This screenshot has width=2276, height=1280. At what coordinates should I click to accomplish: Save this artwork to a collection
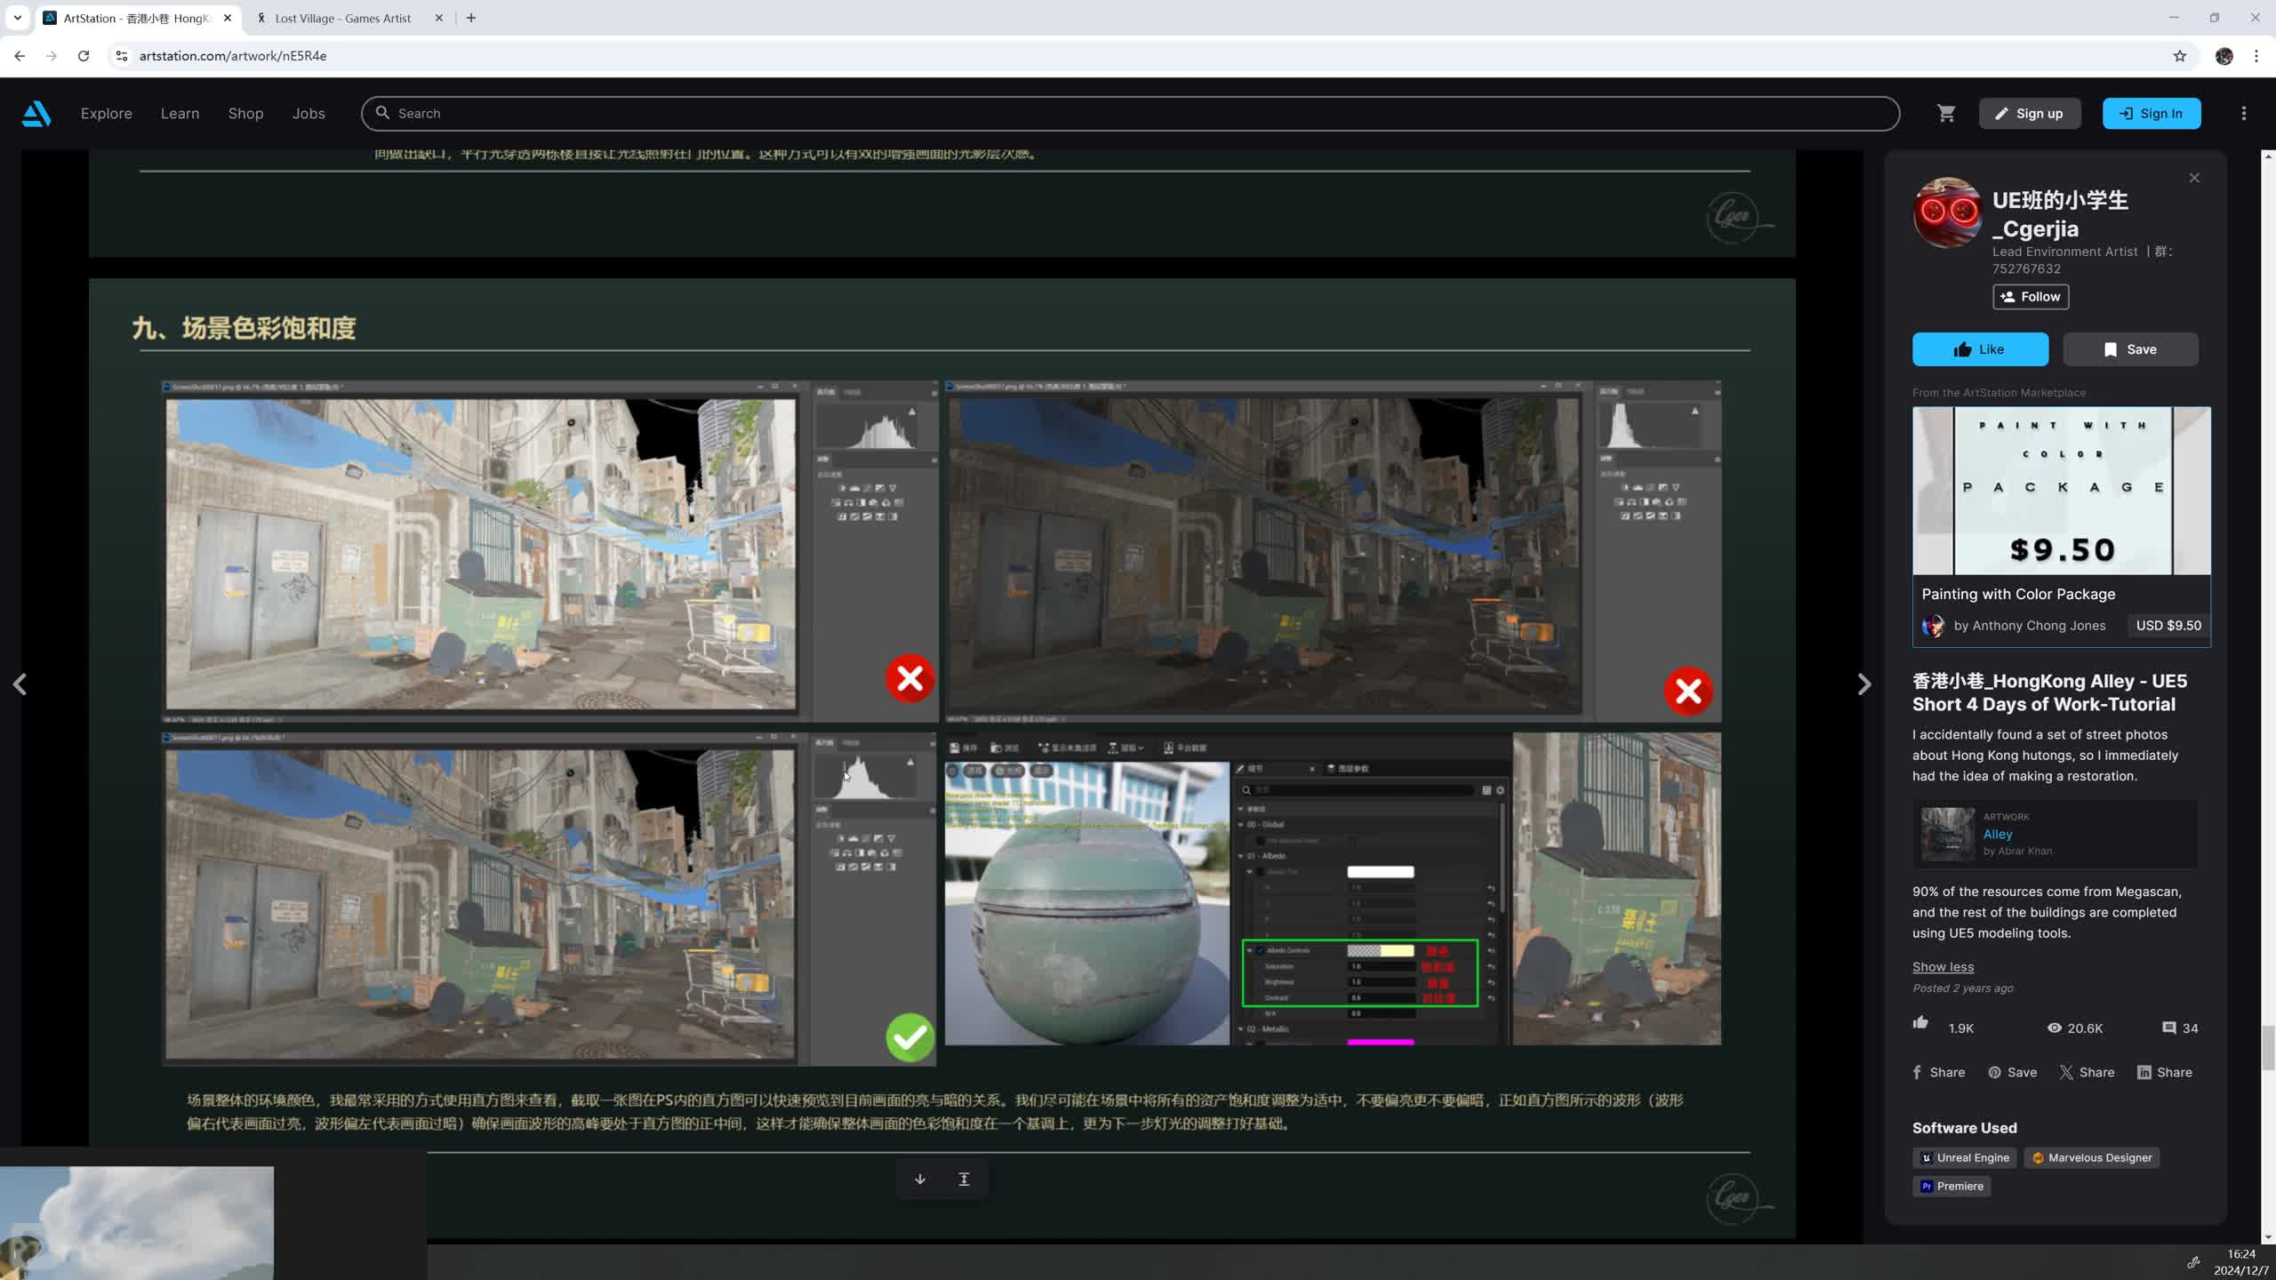point(2130,349)
